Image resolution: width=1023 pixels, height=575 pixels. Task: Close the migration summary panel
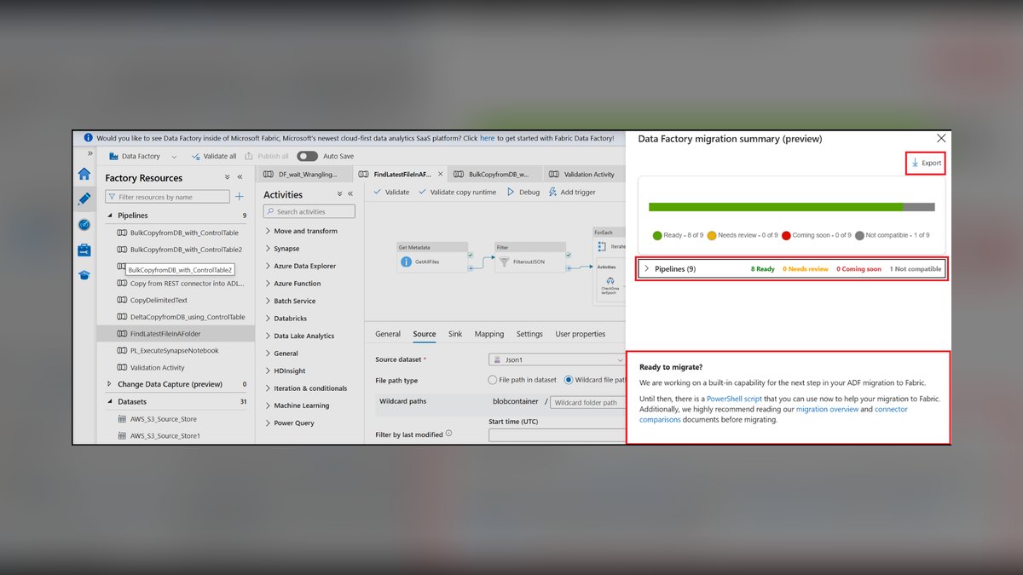click(x=941, y=138)
